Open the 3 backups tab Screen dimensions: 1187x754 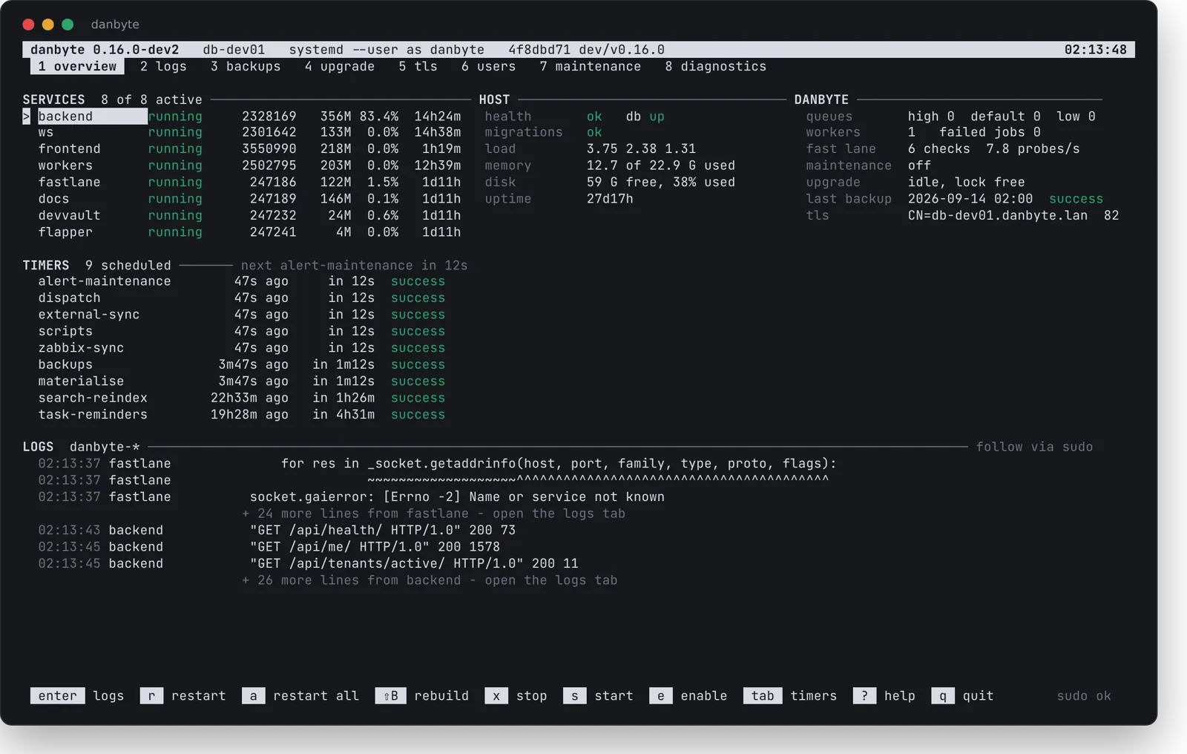click(246, 67)
